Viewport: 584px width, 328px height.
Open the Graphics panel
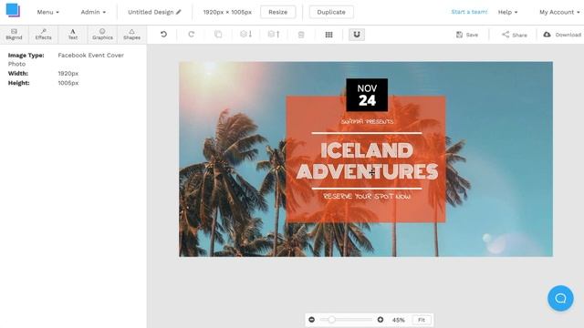tap(102, 35)
